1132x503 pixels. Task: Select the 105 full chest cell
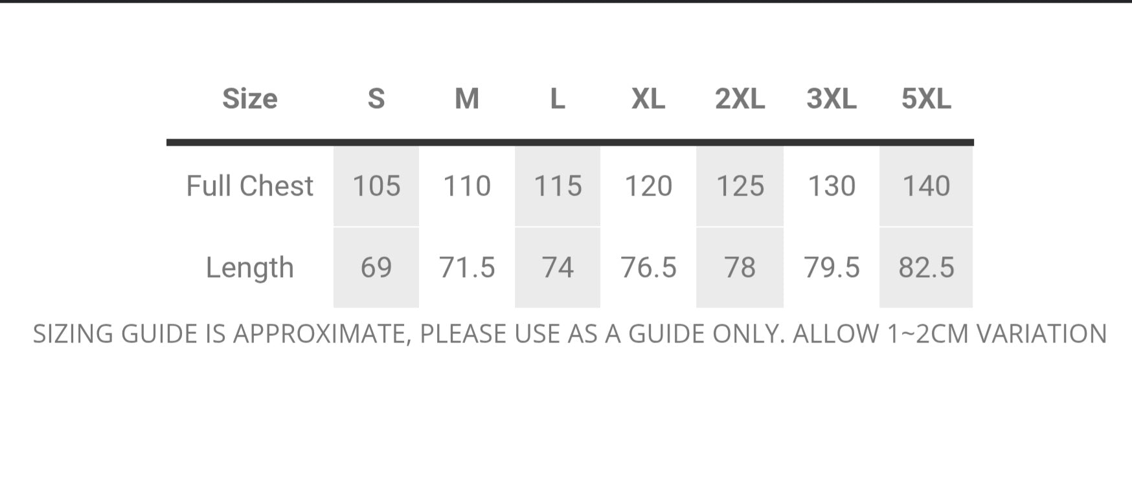click(x=376, y=186)
